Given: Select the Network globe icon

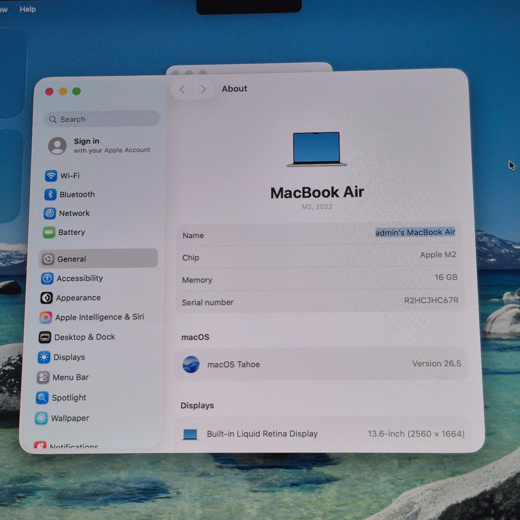Looking at the screenshot, I should coord(49,213).
